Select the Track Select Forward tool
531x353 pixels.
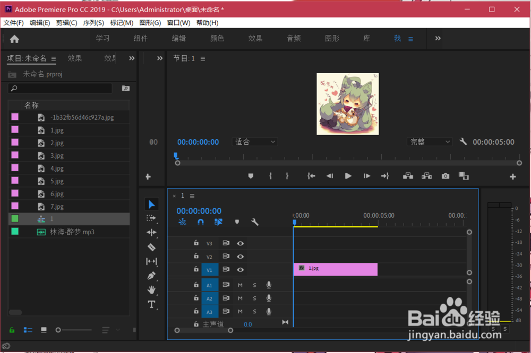(x=151, y=218)
